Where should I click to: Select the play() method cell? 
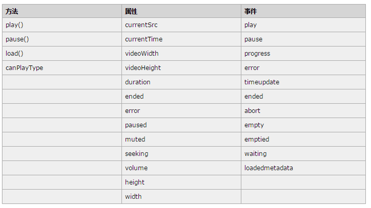click(x=62, y=25)
